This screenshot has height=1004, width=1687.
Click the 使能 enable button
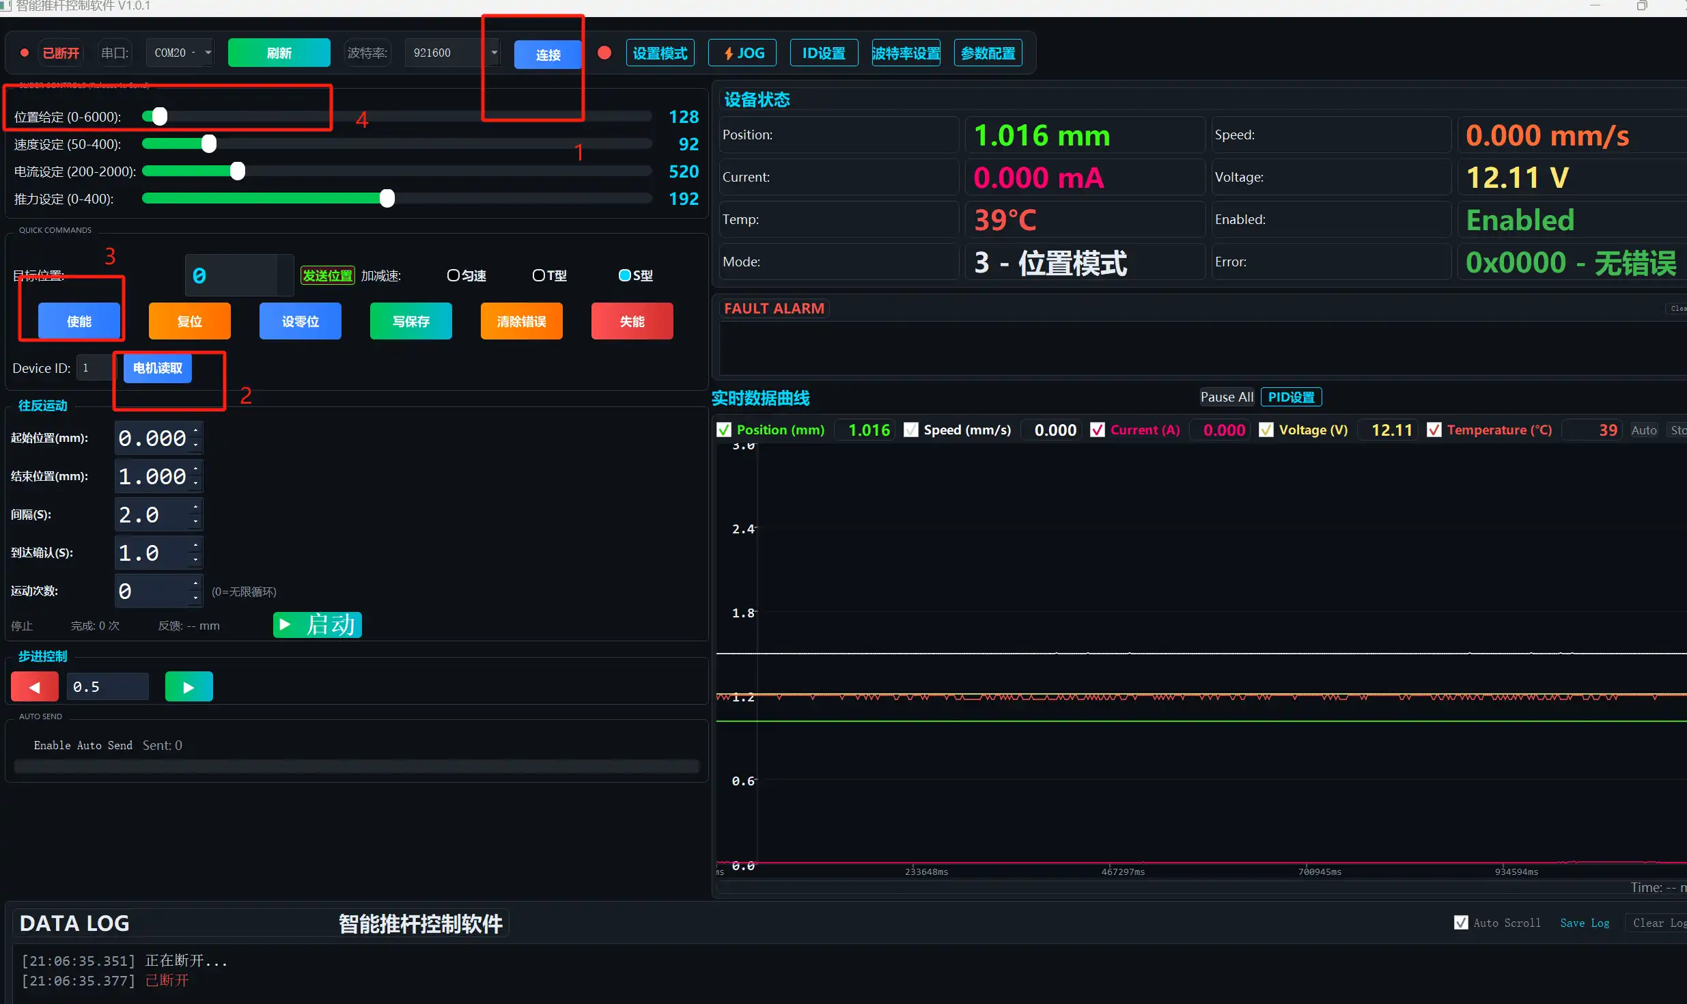(79, 321)
